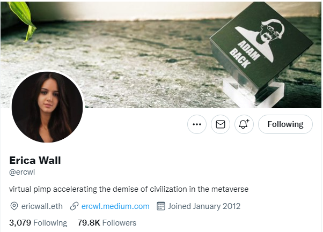View the 79.8K Followers list
Screen dimensions: 323x232
point(107,223)
